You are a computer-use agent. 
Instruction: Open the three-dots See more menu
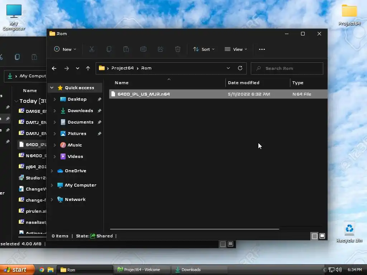(x=262, y=49)
